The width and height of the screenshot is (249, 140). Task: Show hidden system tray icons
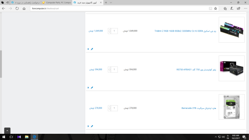coord(216,137)
